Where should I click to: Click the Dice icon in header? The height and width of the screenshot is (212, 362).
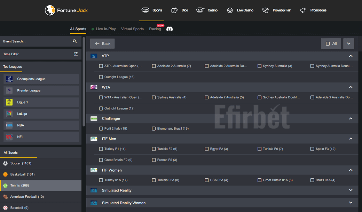tap(174, 10)
